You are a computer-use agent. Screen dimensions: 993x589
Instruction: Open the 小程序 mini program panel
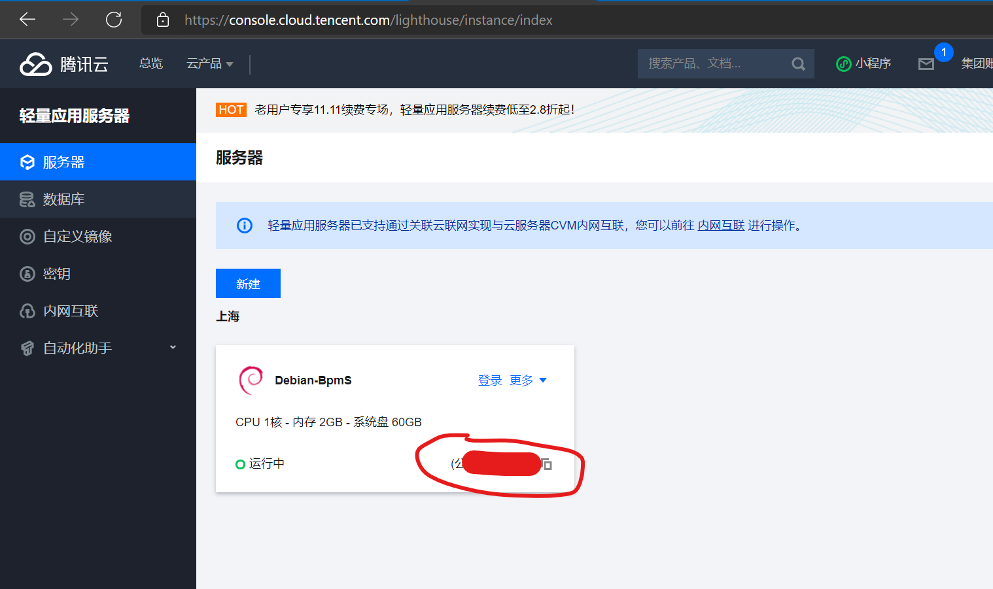tap(863, 63)
